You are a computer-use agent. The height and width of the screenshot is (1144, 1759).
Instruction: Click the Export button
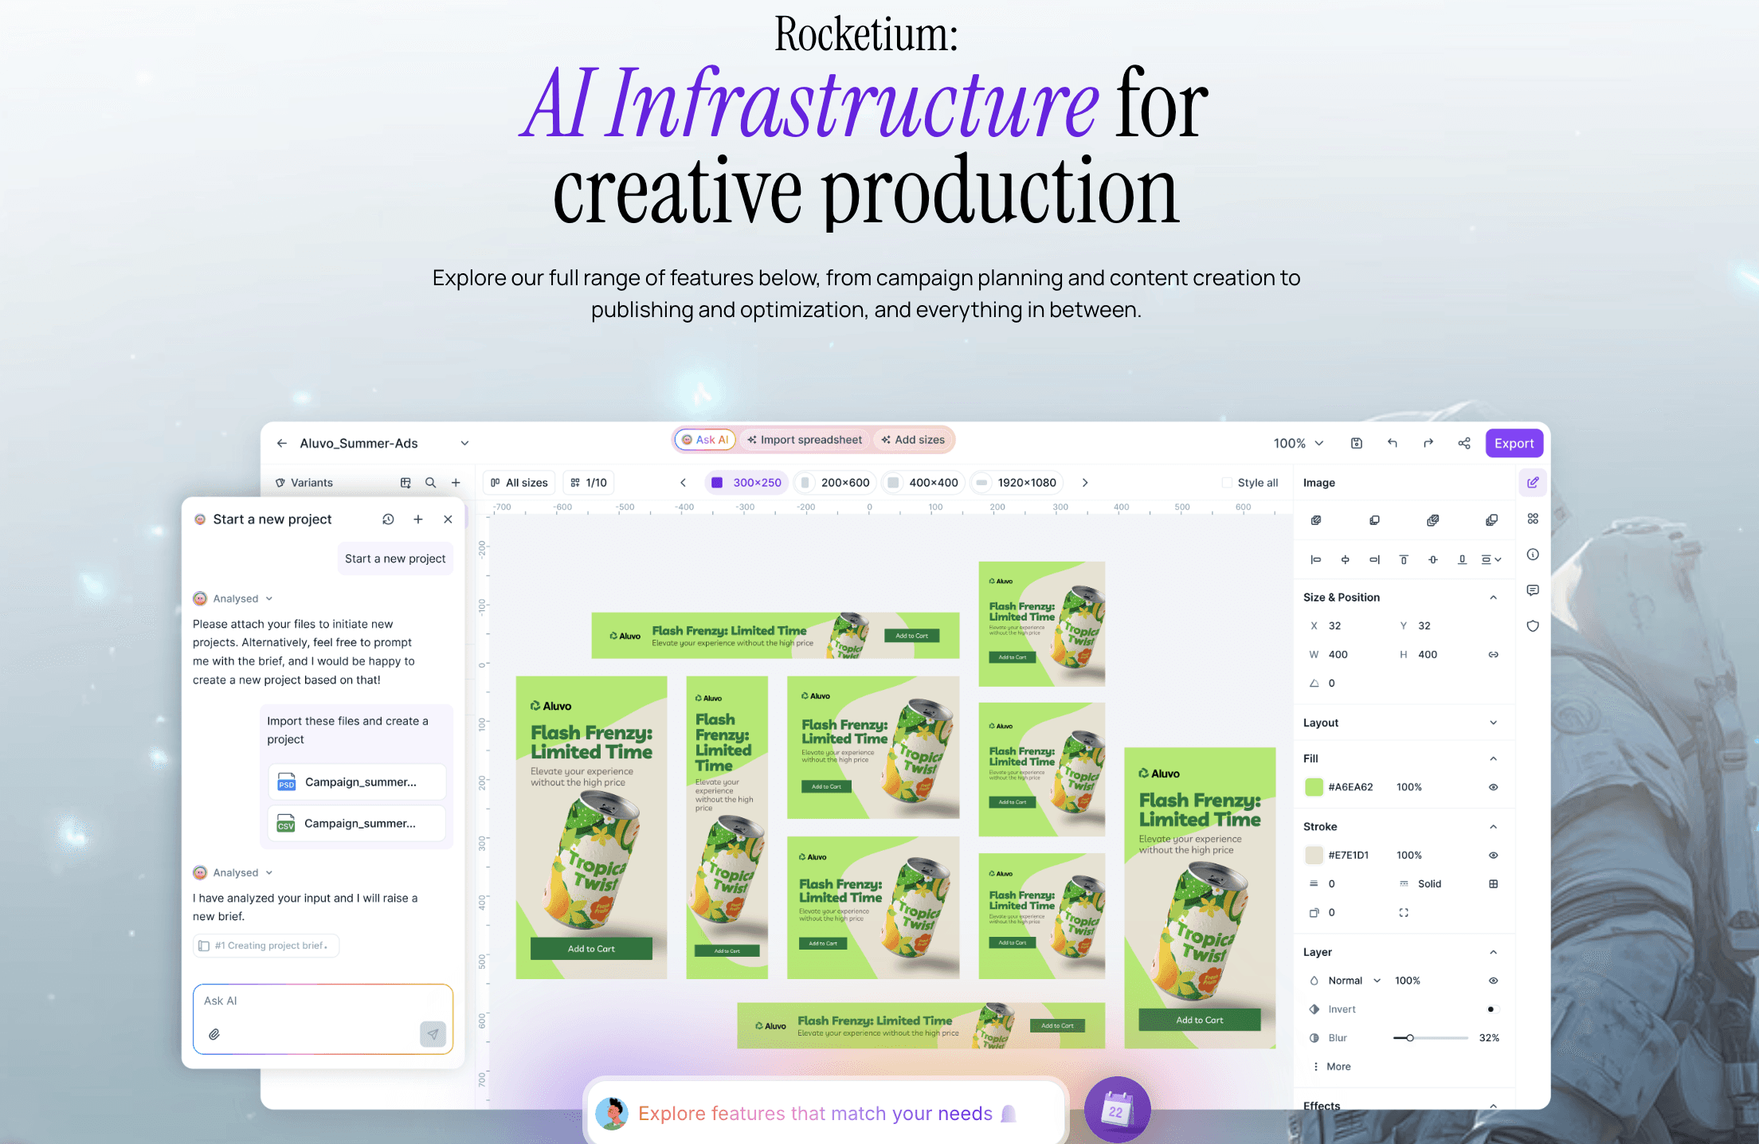[x=1514, y=443]
